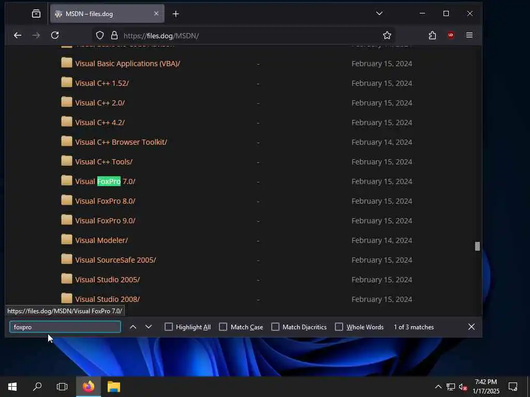Open the uBlock Origin extension icon
Image resolution: width=530 pixels, height=397 pixels.
pos(451,35)
